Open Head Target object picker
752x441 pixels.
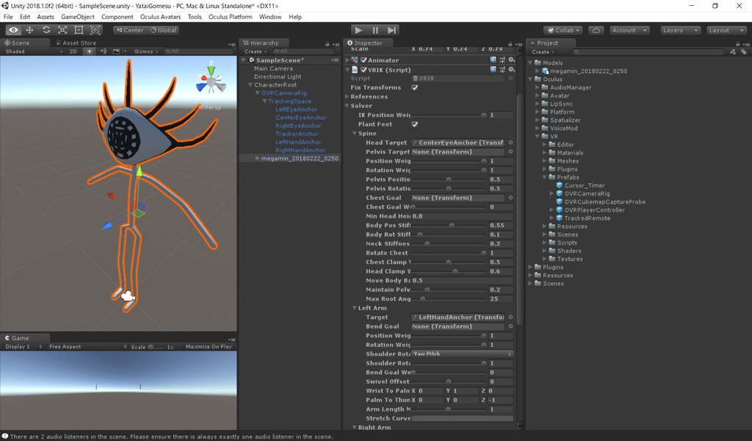pyautogui.click(x=510, y=143)
